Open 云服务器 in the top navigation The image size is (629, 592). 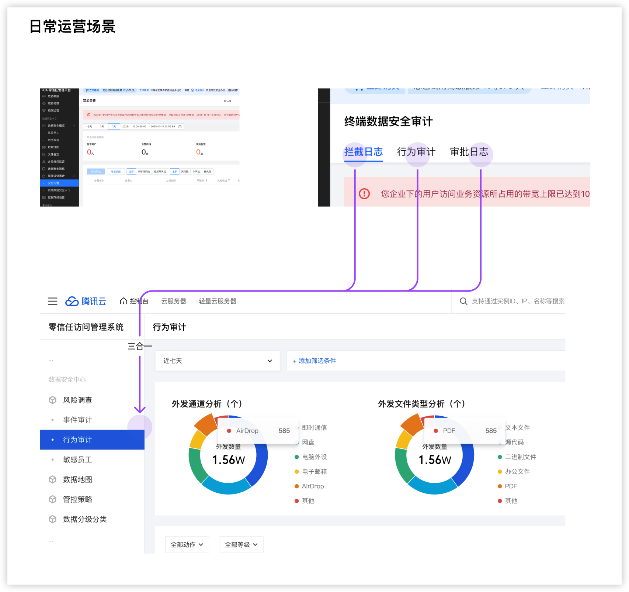[x=174, y=301]
